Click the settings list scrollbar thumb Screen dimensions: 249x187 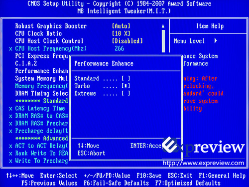tap(163, 41)
